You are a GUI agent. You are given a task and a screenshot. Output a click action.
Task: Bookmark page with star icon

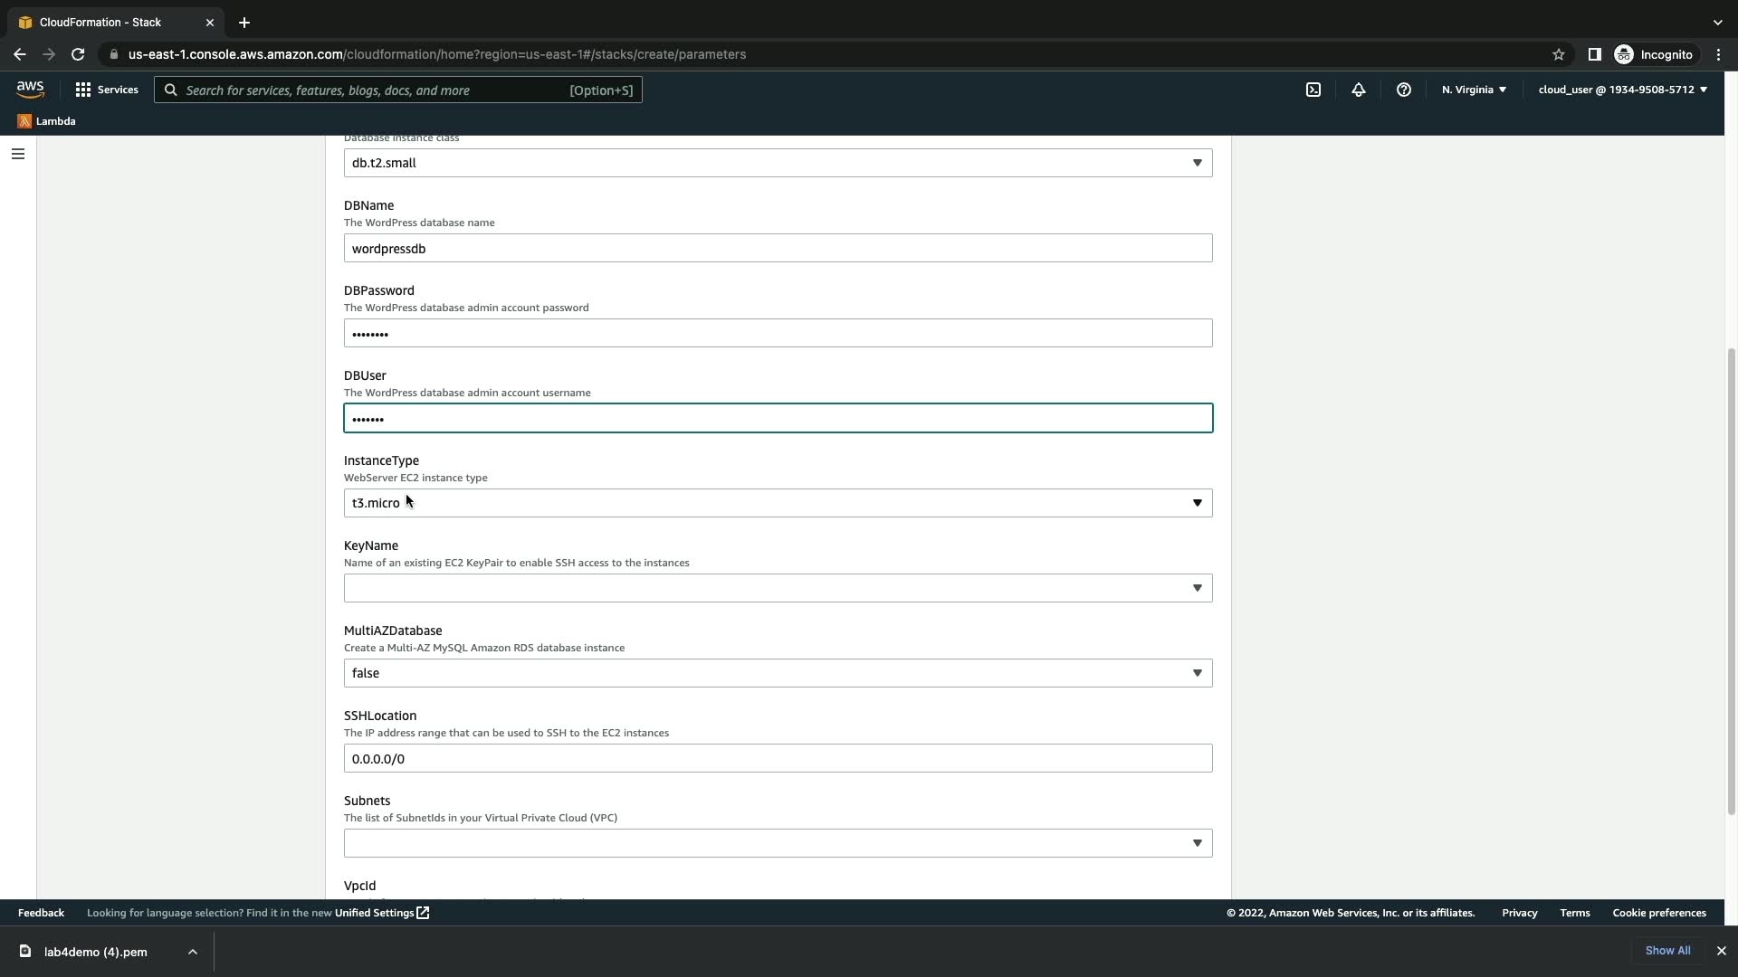1558,54
